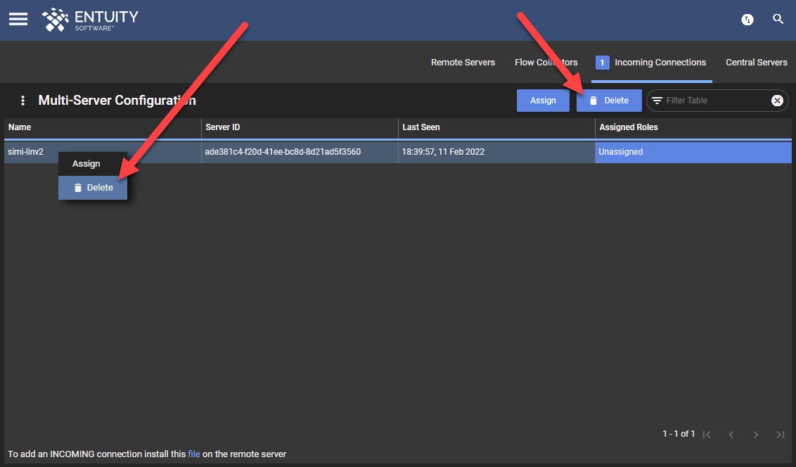Sort by the Assigned Roles column header
The image size is (796, 467).
693,127
